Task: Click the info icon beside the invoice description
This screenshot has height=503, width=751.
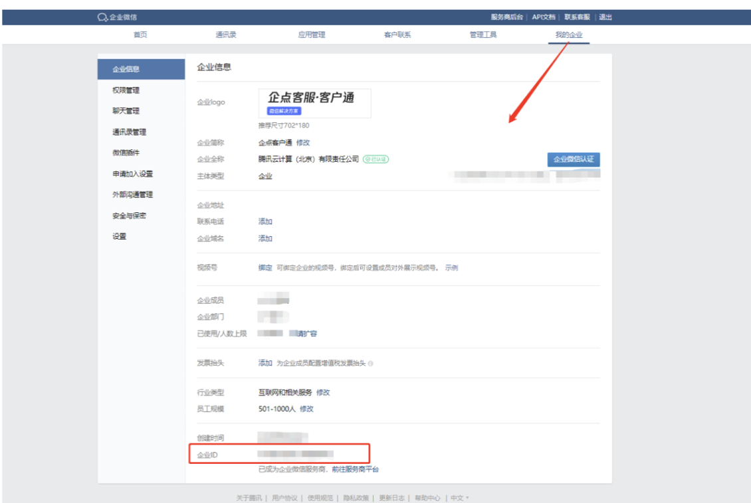Action: pyautogui.click(x=371, y=364)
